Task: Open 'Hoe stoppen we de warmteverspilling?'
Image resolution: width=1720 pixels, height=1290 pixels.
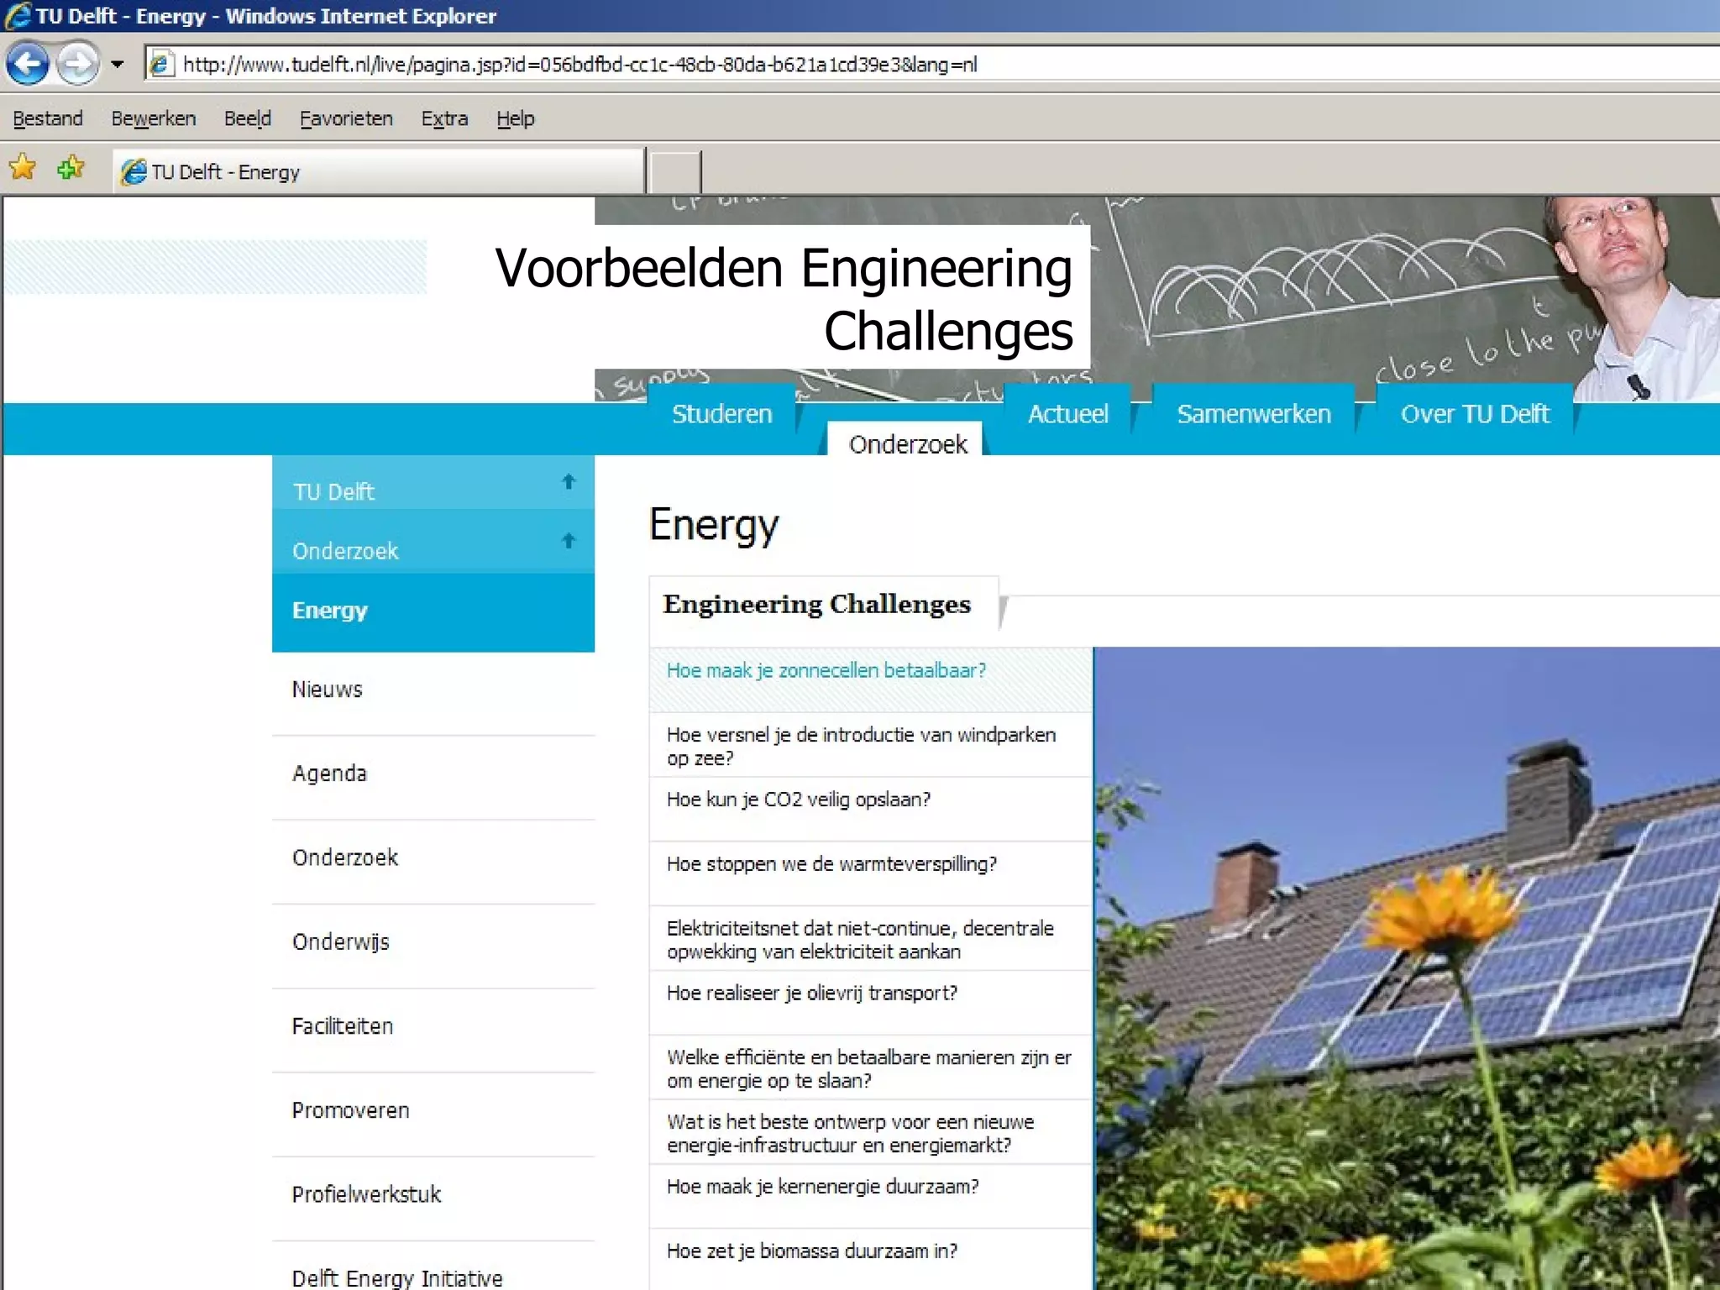Action: click(871, 874)
